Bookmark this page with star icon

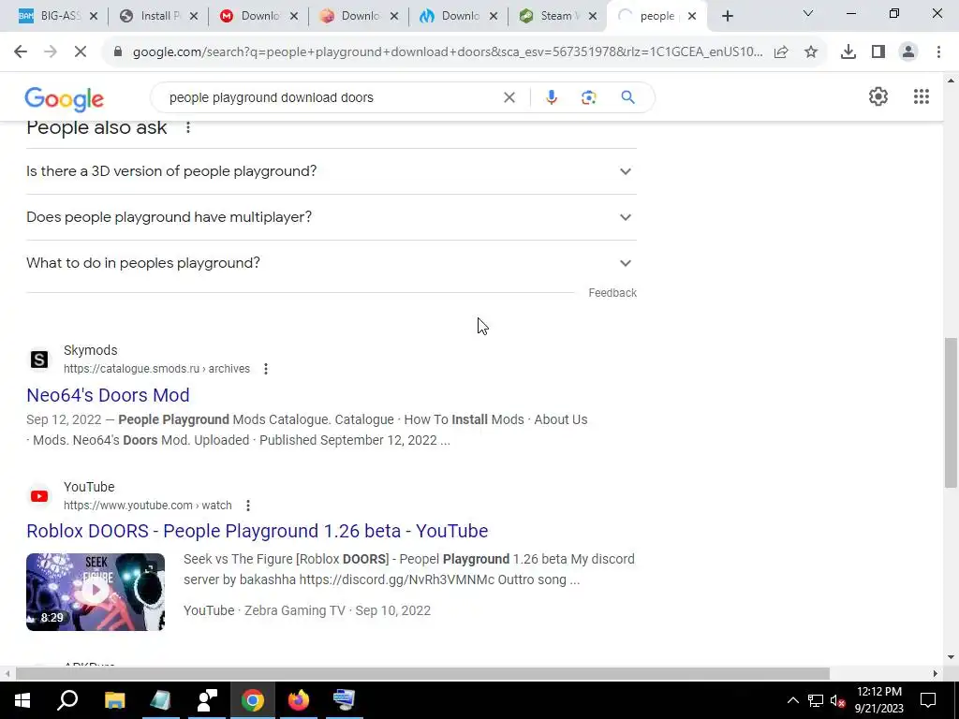pyautogui.click(x=811, y=52)
